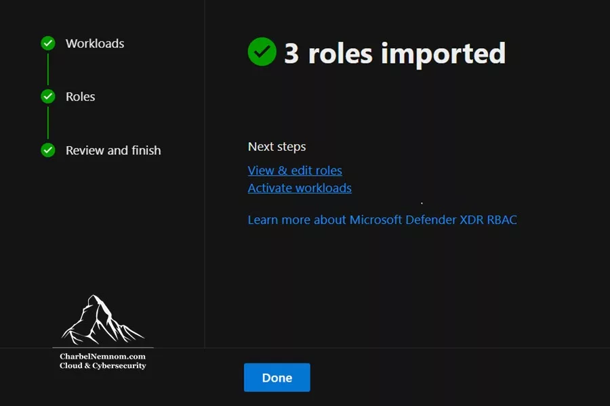Screen dimensions: 610x406
Task: Select the Roles step label
Action: (x=80, y=97)
